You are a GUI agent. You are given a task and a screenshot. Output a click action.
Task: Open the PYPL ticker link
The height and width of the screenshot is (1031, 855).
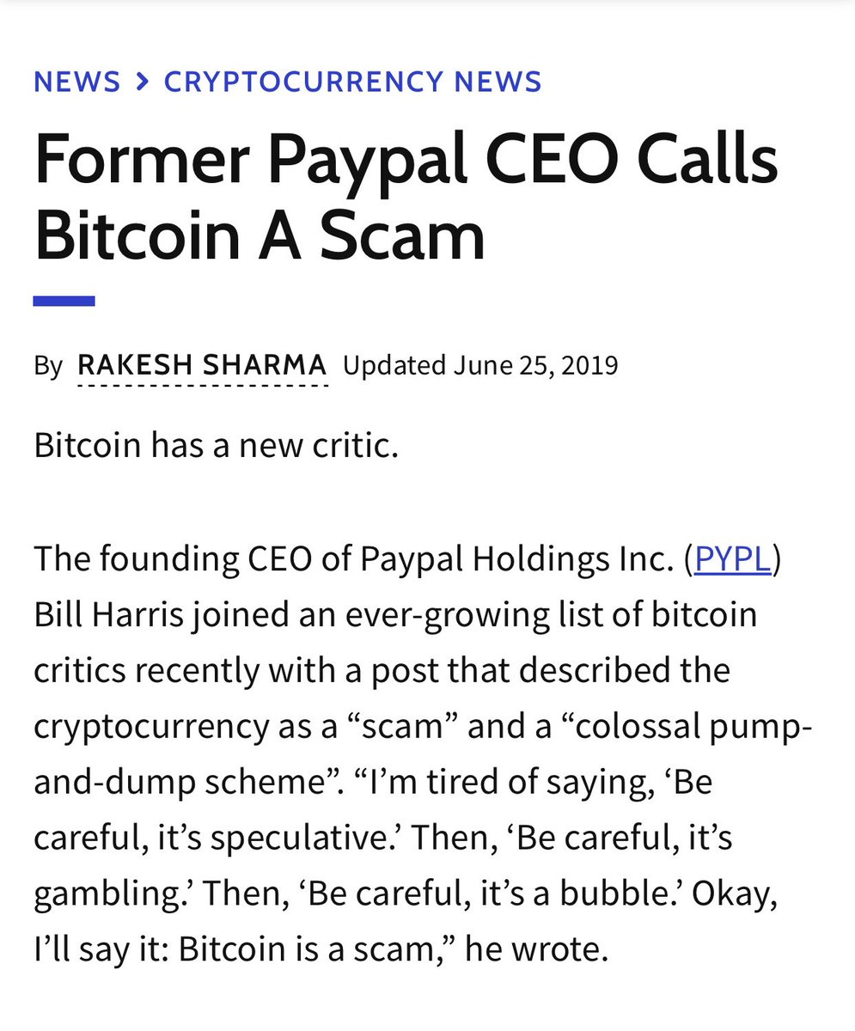(733, 559)
